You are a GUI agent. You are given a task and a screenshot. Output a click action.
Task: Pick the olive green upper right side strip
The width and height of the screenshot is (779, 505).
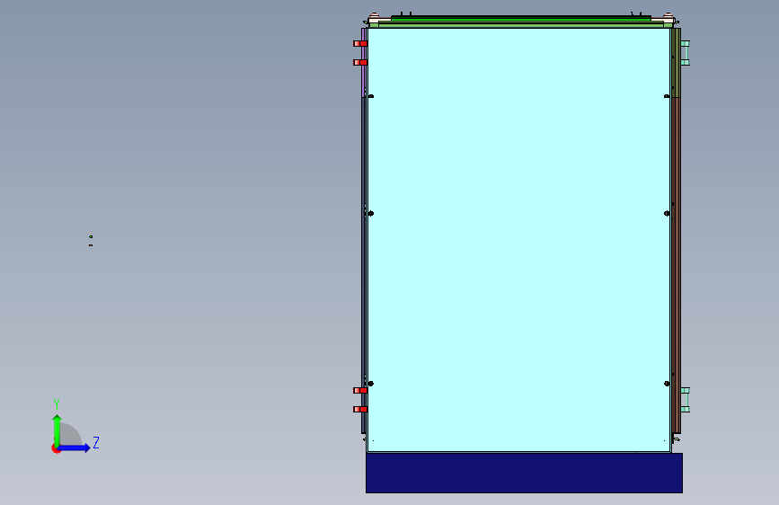(x=677, y=63)
